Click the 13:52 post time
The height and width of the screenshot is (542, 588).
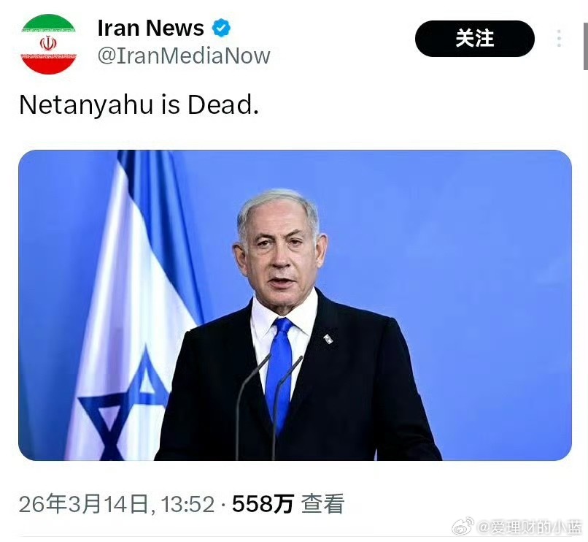pyautogui.click(x=187, y=504)
